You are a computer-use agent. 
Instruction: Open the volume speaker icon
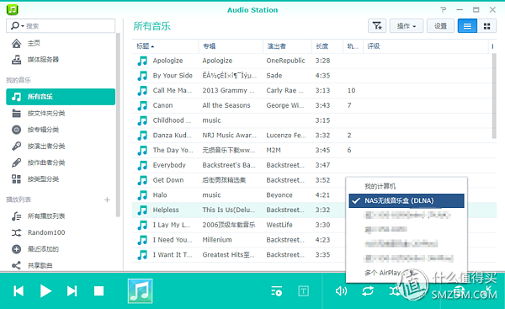[x=341, y=291]
